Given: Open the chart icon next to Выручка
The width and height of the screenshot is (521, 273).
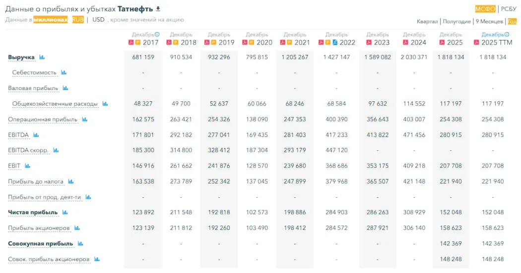Looking at the screenshot, I should [42, 57].
